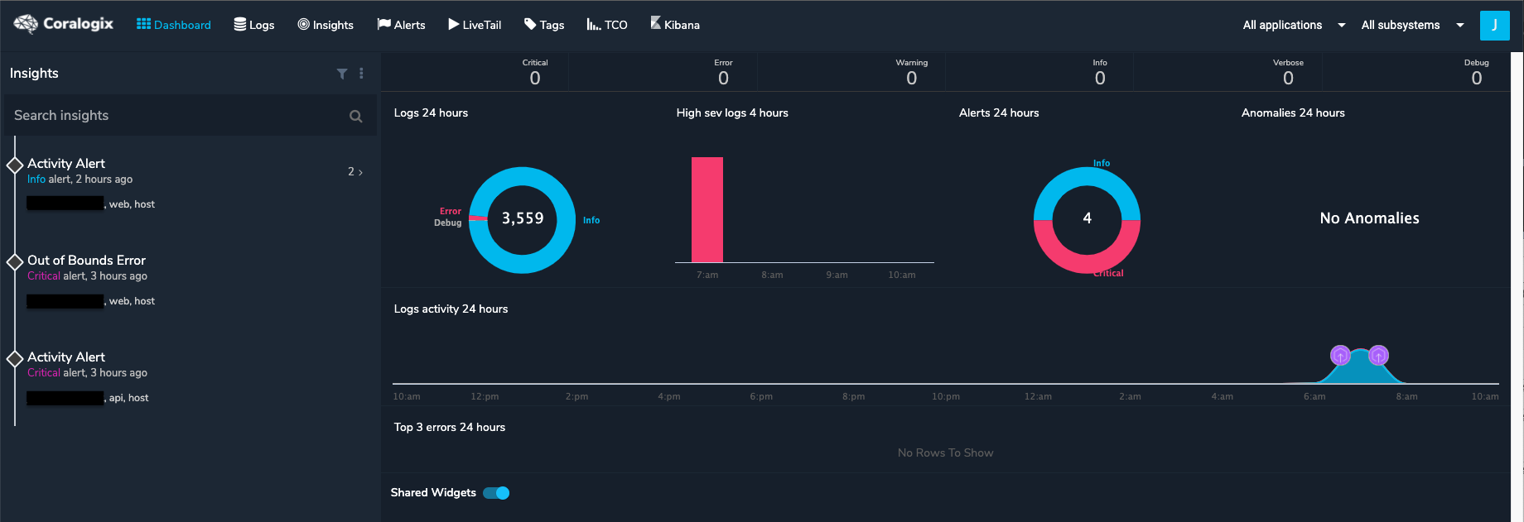Click the diamond marker of Out of Bounds Error
The image size is (1524, 522).
pos(15,261)
